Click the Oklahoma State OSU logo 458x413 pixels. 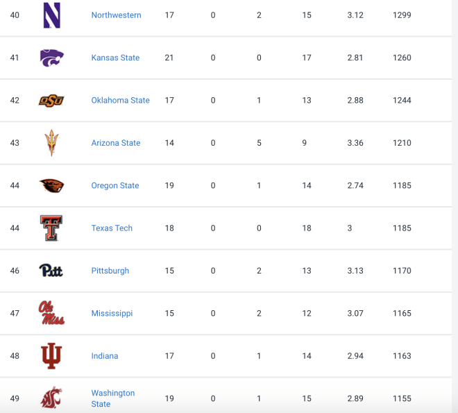51,101
